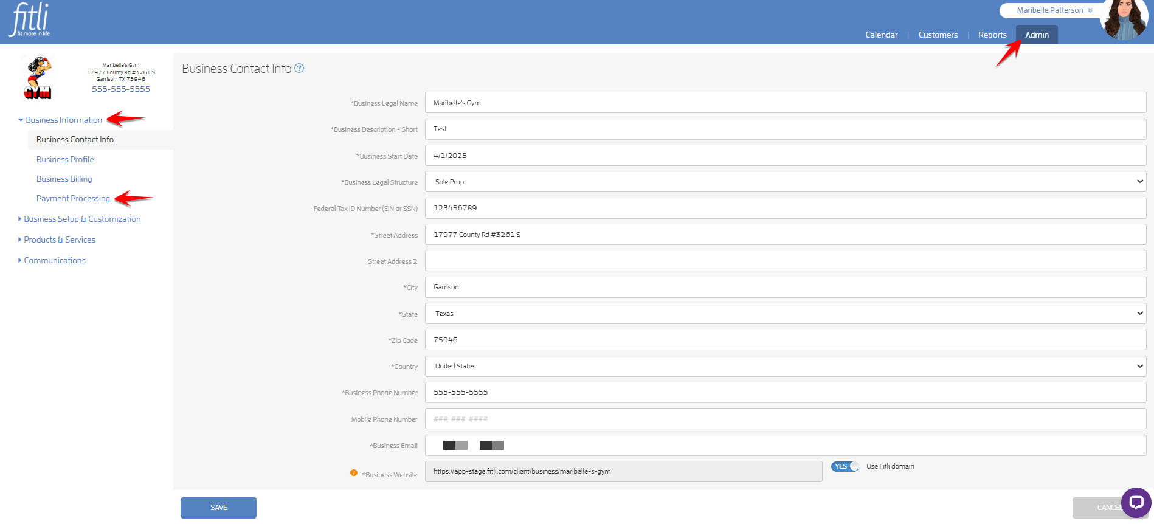This screenshot has width=1154, height=524.
Task: Collapse the Business Information section
Action: [x=60, y=120]
